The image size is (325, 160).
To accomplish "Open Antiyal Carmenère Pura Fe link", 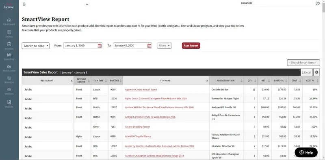I will (x=150, y=117).
